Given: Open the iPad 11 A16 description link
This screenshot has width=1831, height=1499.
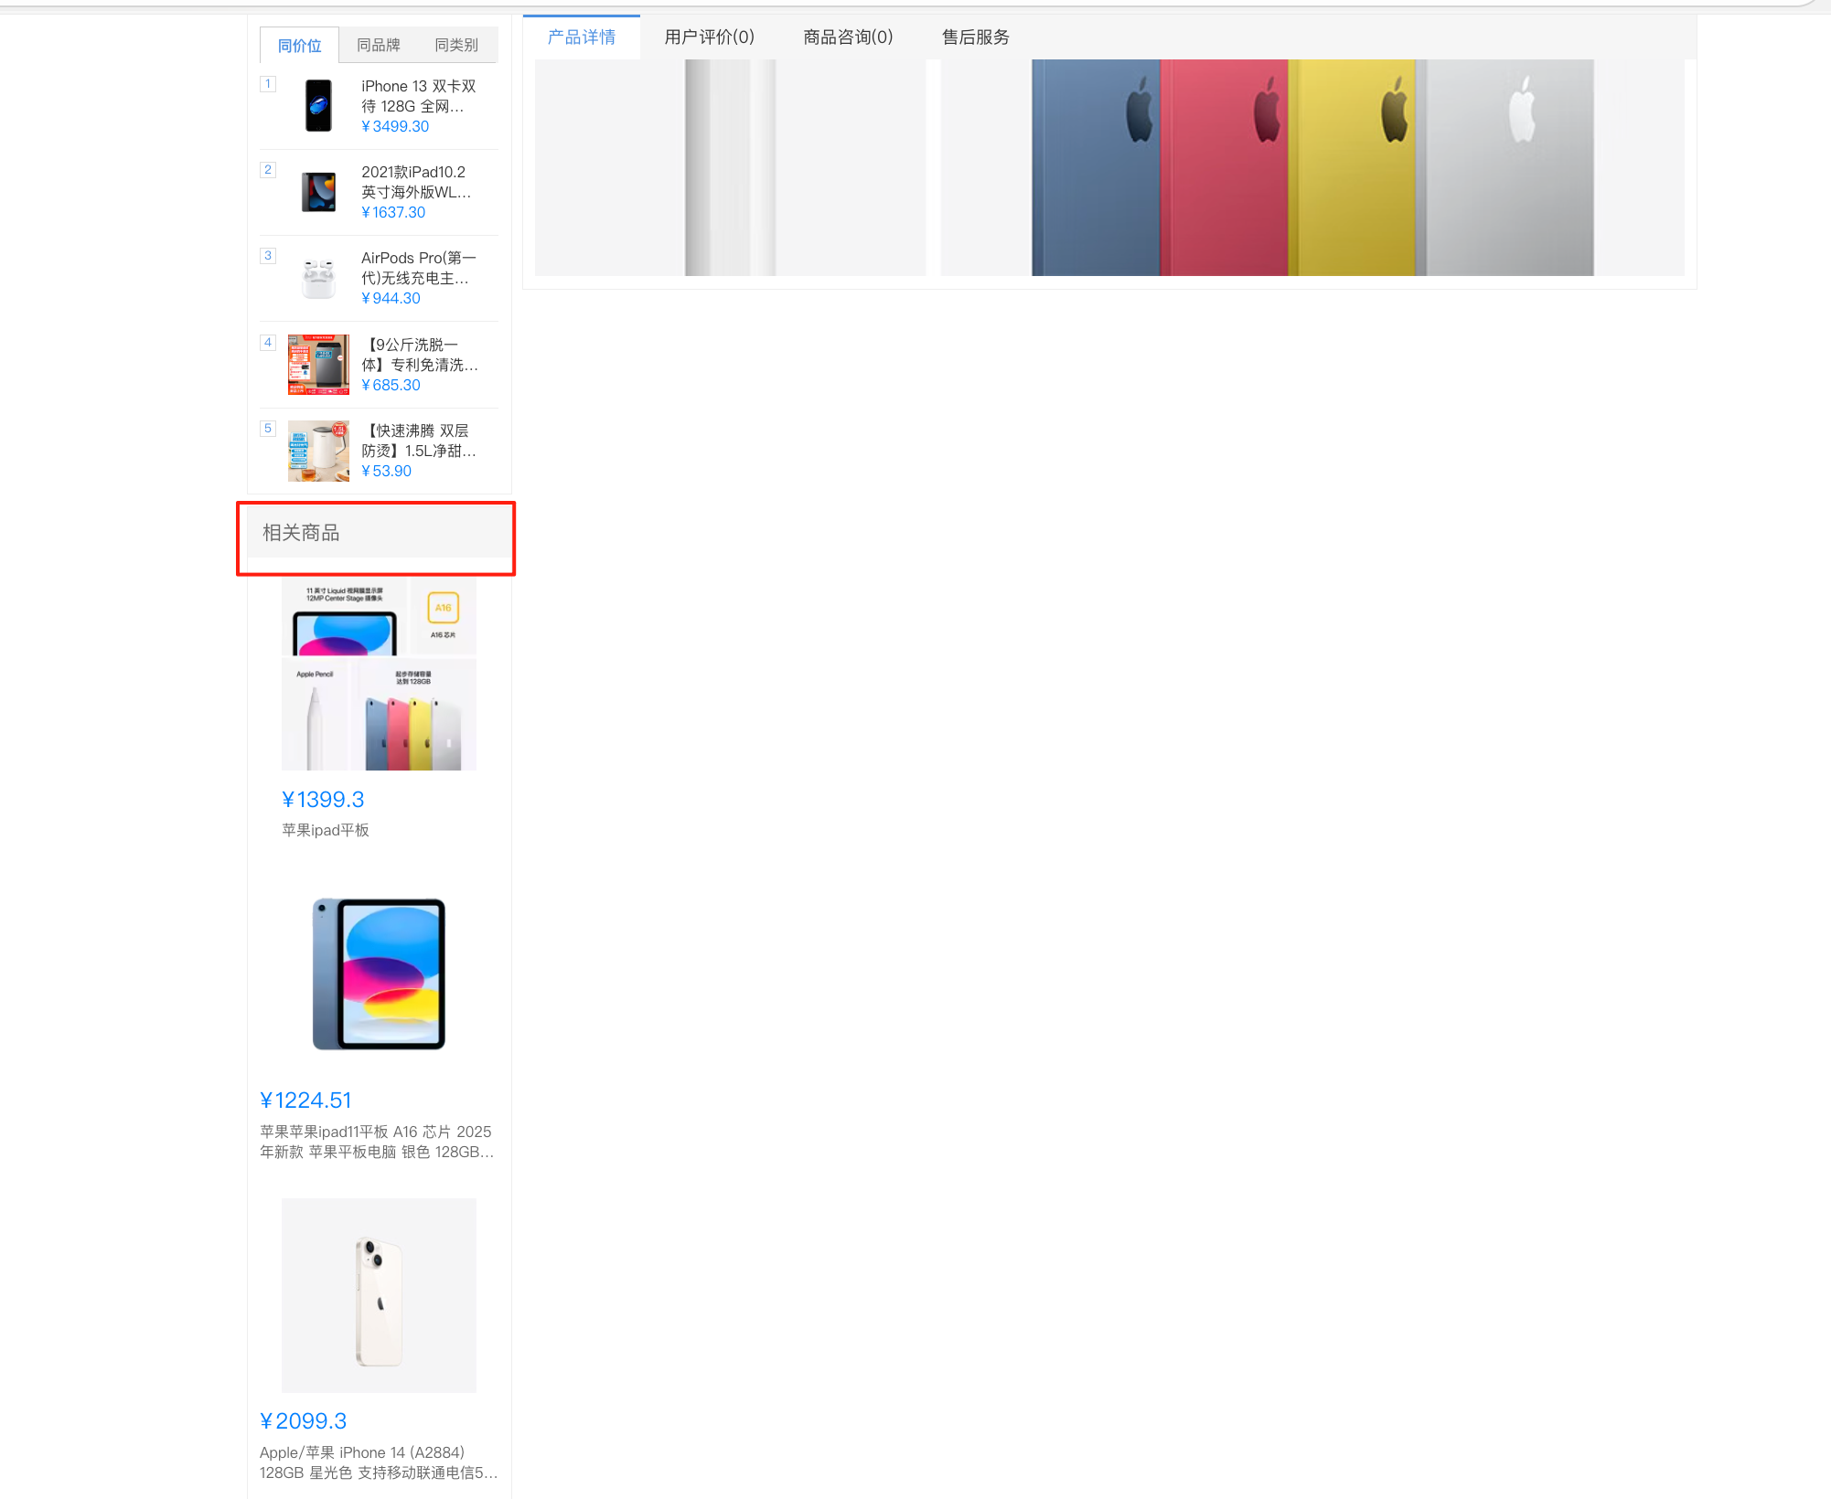Looking at the screenshot, I should [377, 1142].
